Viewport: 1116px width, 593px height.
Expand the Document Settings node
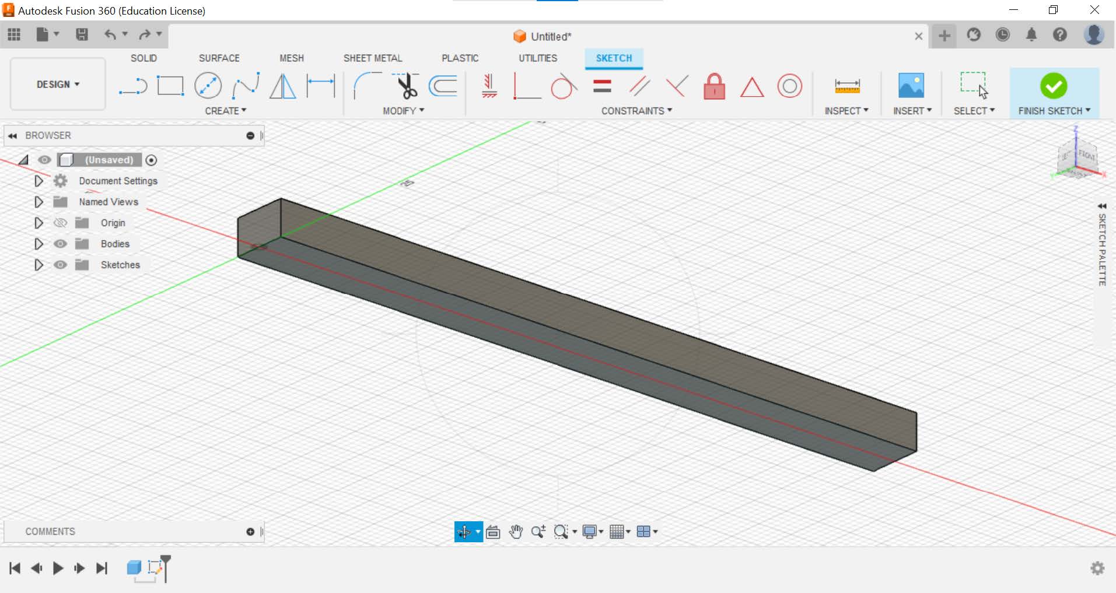point(39,181)
